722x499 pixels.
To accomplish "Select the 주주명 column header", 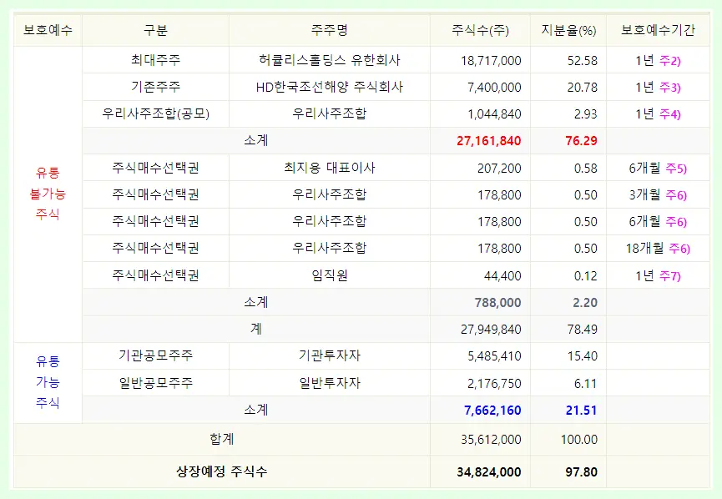I will tap(329, 29).
